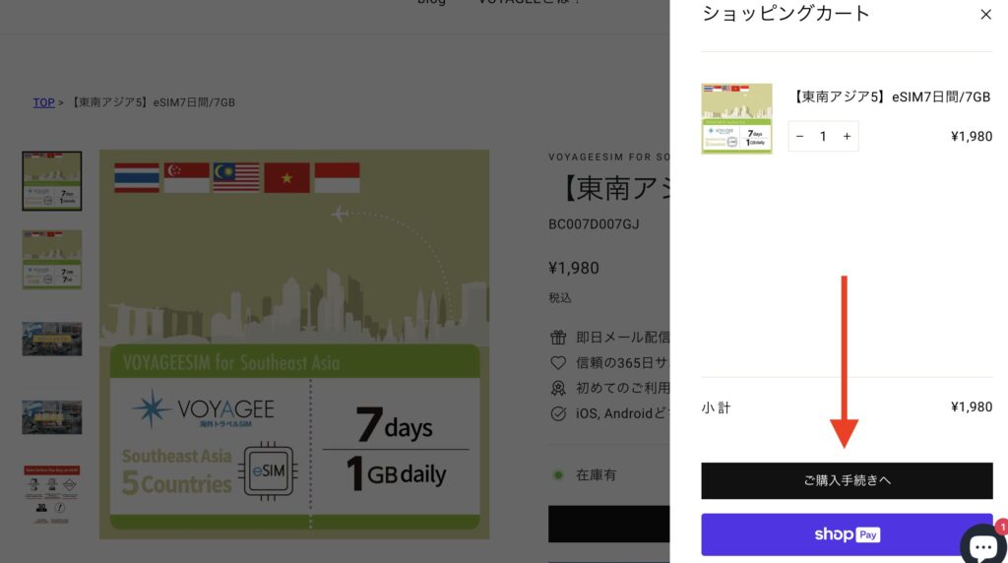The height and width of the screenshot is (563, 1008).
Task: Increase cart item quantity with plus
Action: pyautogui.click(x=847, y=136)
